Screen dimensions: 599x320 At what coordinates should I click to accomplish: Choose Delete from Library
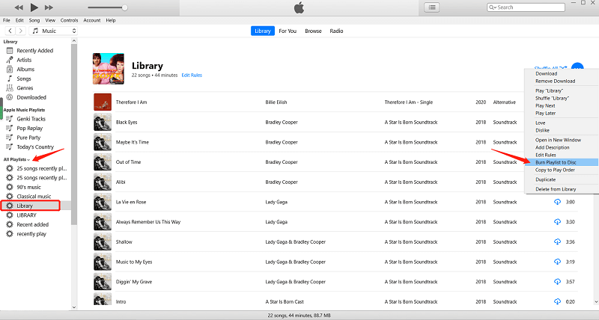[556, 189]
